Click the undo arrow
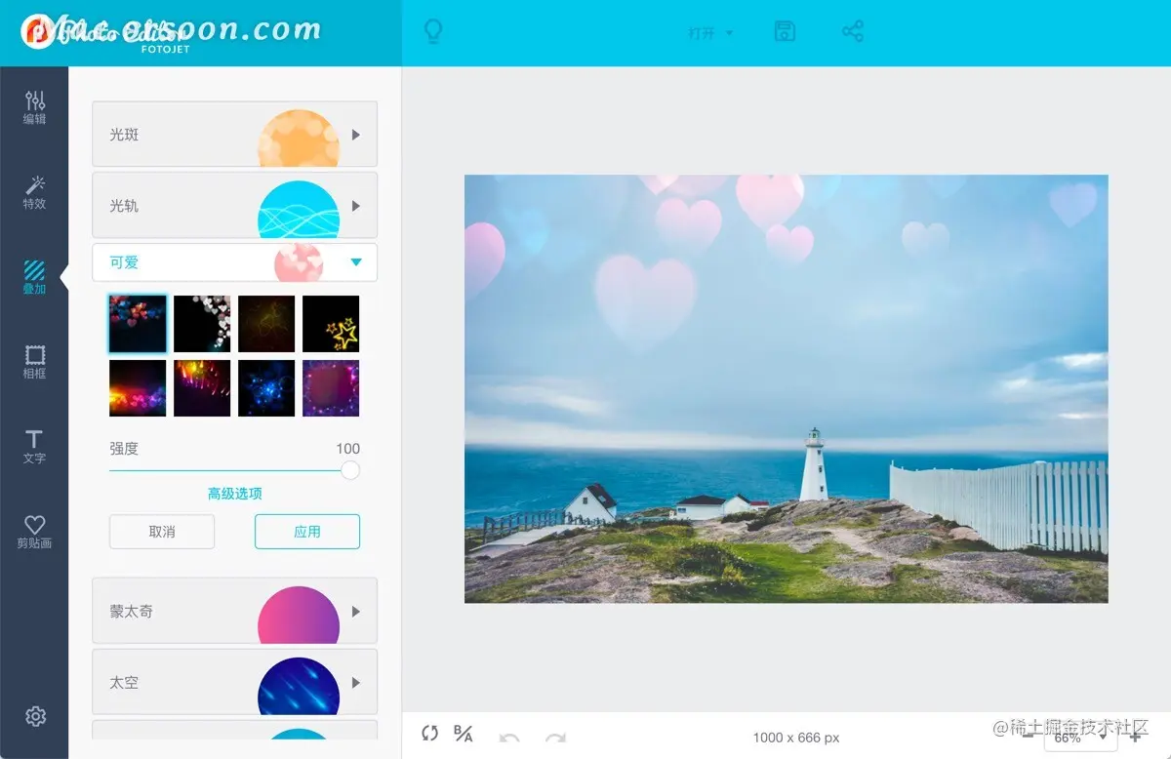This screenshot has height=759, width=1171. (509, 739)
